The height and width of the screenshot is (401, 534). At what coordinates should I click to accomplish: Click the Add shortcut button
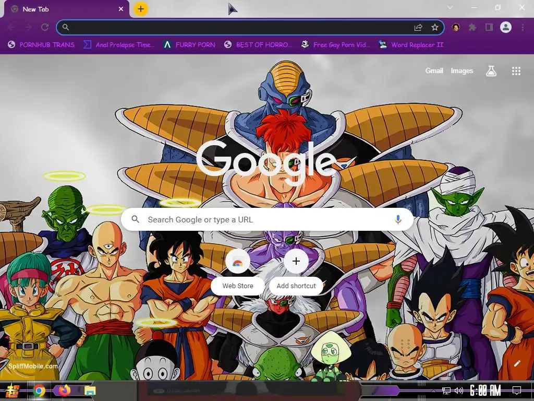click(x=296, y=272)
